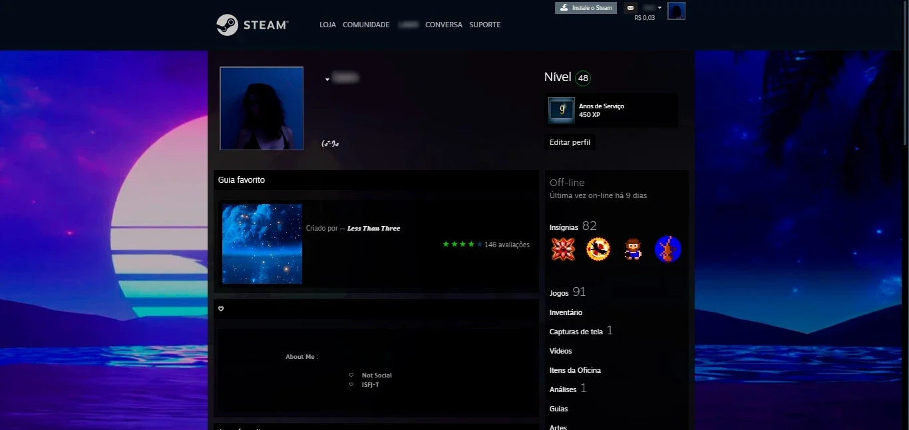Image resolution: width=909 pixels, height=430 pixels.
Task: Click the first flower badge icon
Action: click(563, 249)
